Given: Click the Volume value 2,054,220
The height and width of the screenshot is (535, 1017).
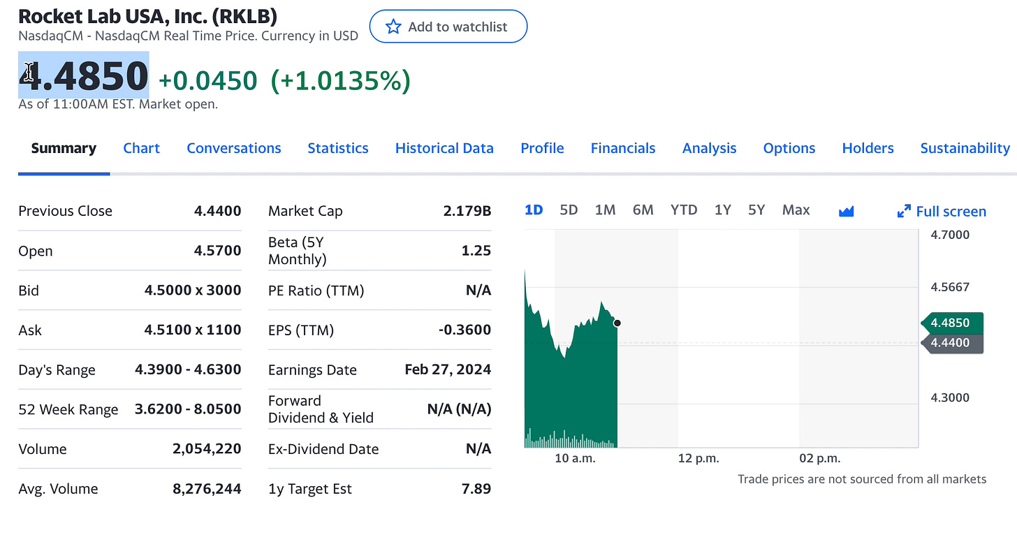Looking at the screenshot, I should click(x=207, y=448).
